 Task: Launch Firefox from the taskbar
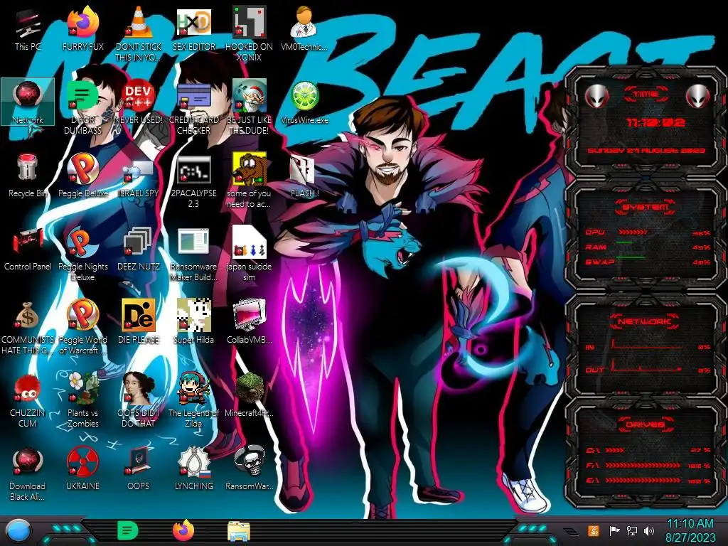click(x=183, y=530)
